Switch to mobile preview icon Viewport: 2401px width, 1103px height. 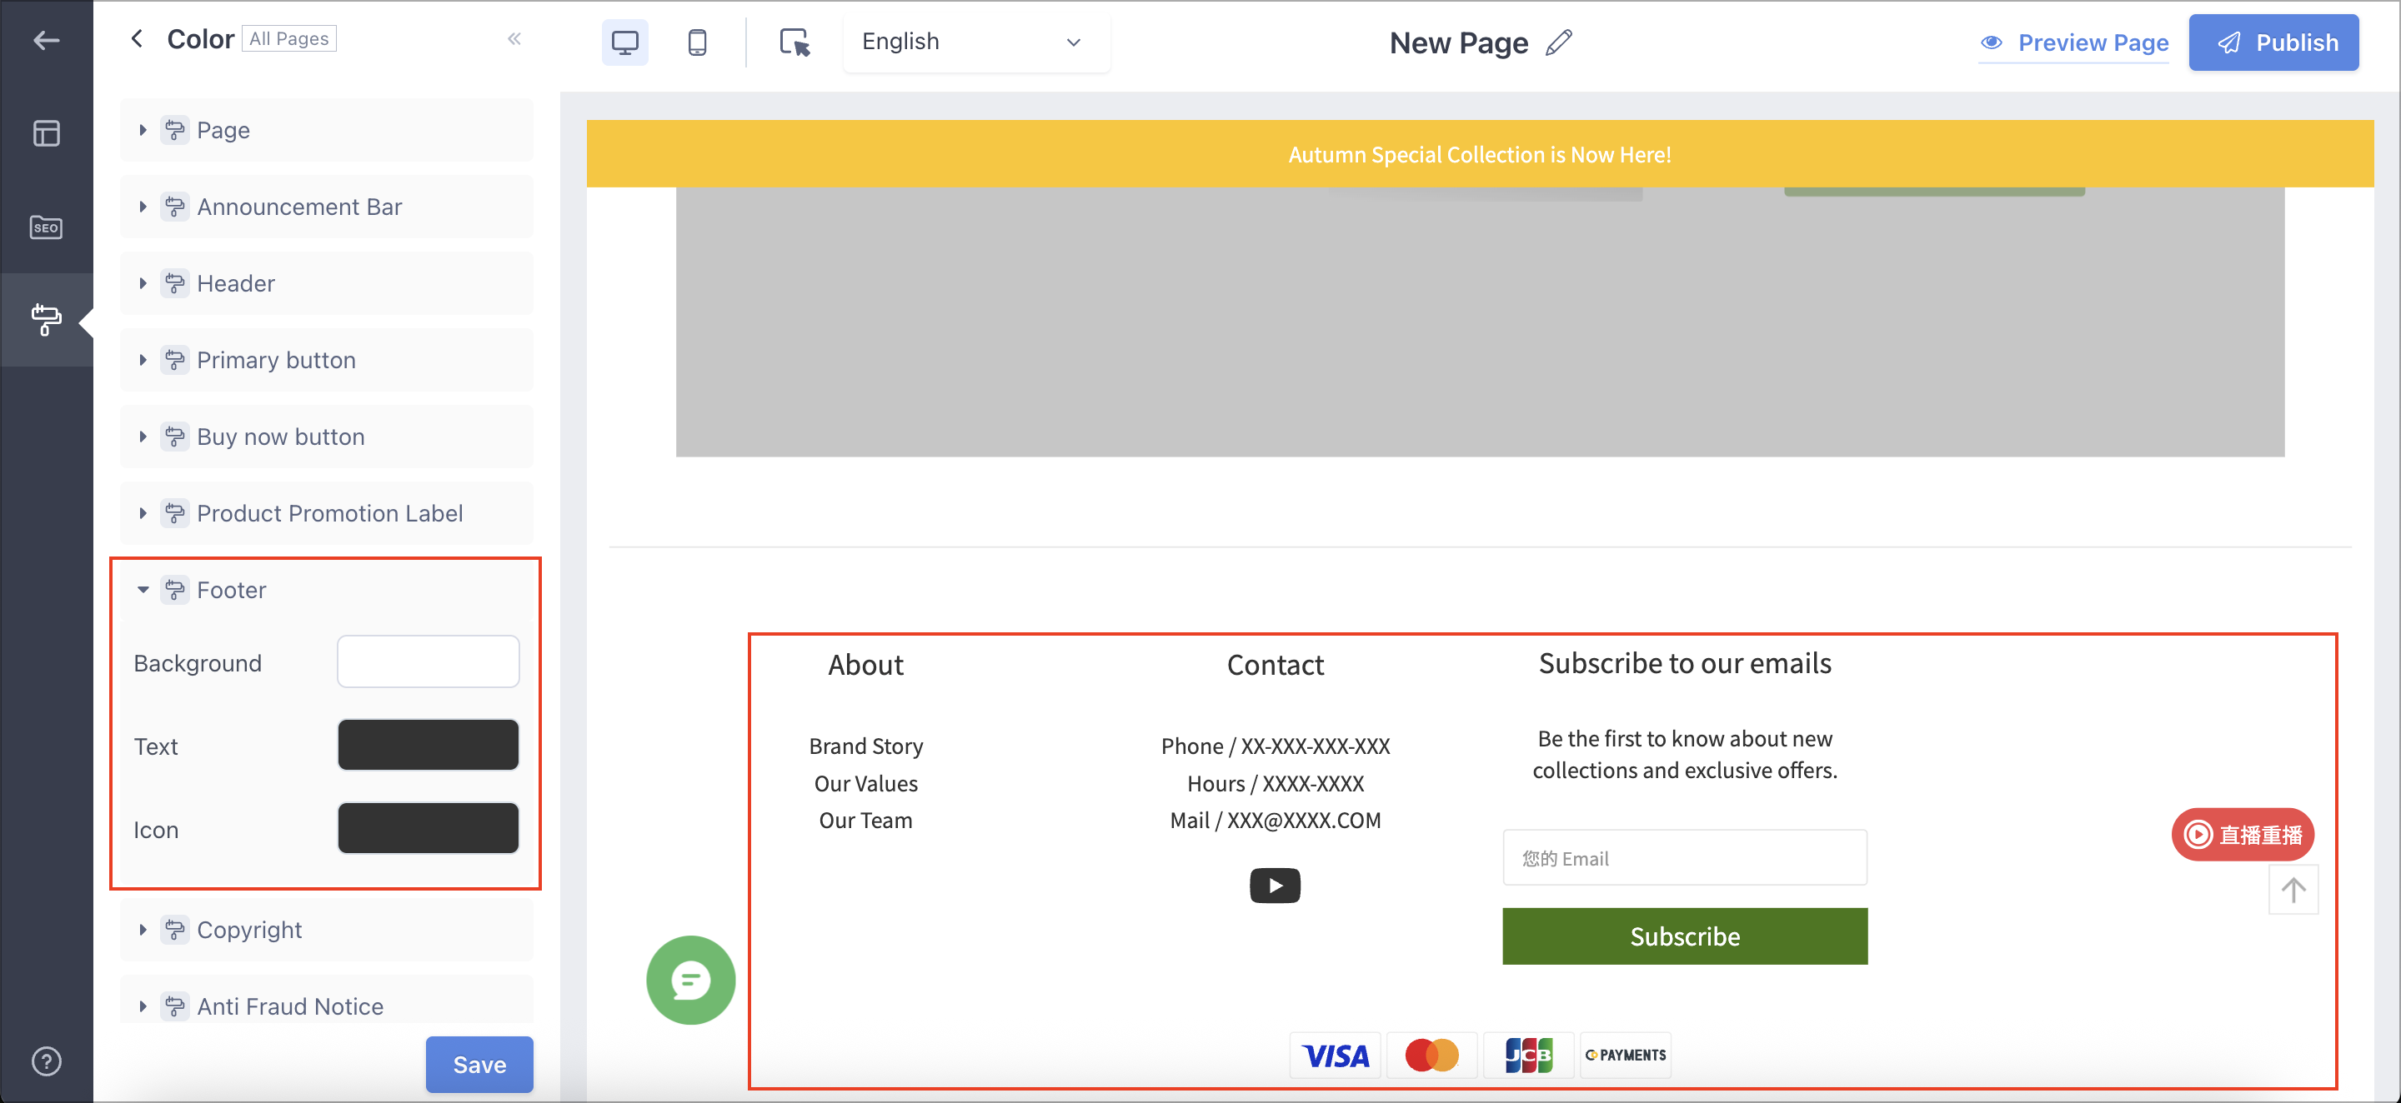(x=697, y=42)
